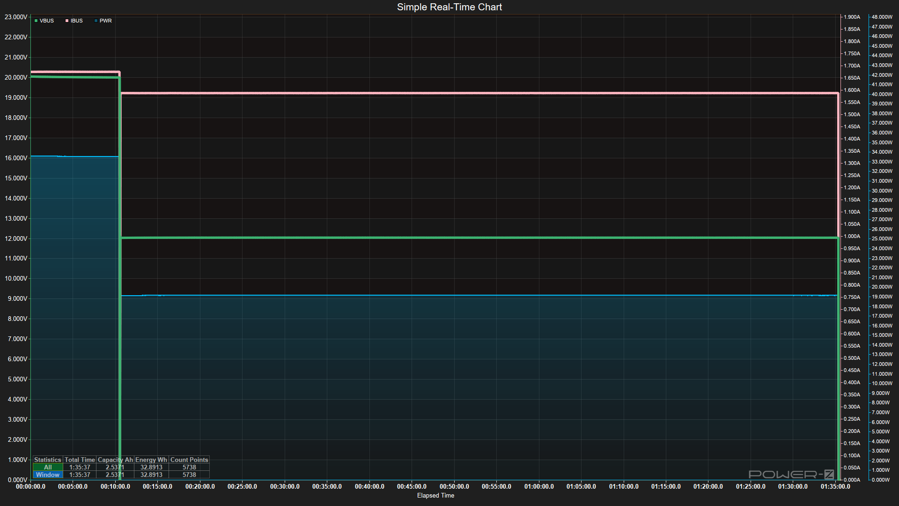The image size is (899, 506).
Task: Click the 12.000V voltage axis label
Action: [x=16, y=238]
